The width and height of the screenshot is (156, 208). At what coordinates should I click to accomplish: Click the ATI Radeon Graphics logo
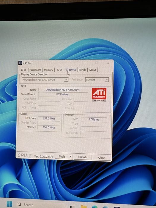tap(99, 95)
